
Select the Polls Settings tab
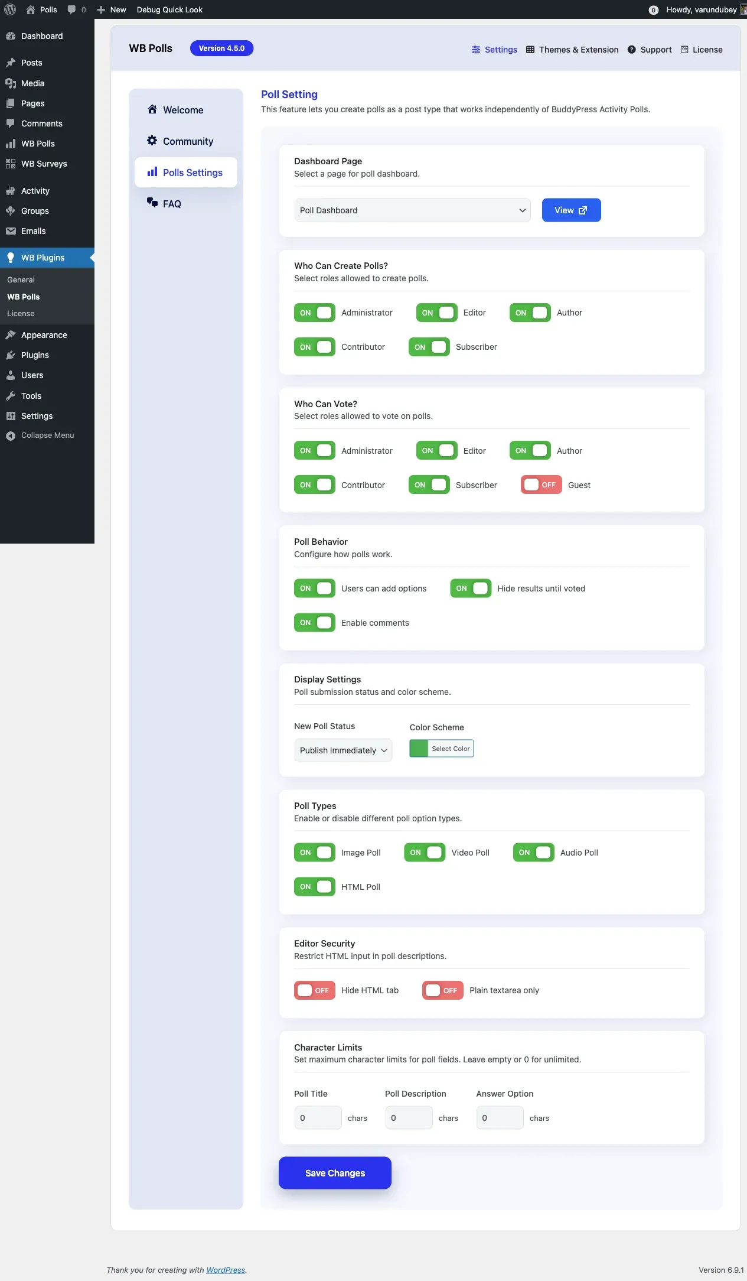(x=186, y=173)
